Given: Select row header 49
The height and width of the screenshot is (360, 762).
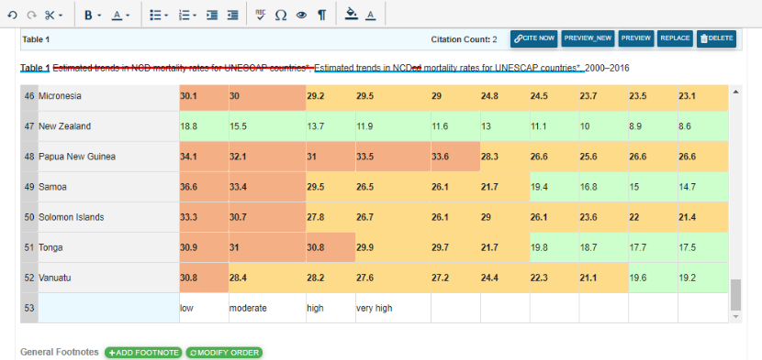Looking at the screenshot, I should [x=29, y=187].
